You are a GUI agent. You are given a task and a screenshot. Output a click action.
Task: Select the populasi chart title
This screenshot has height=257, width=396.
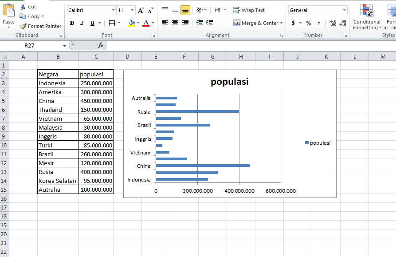(x=230, y=82)
